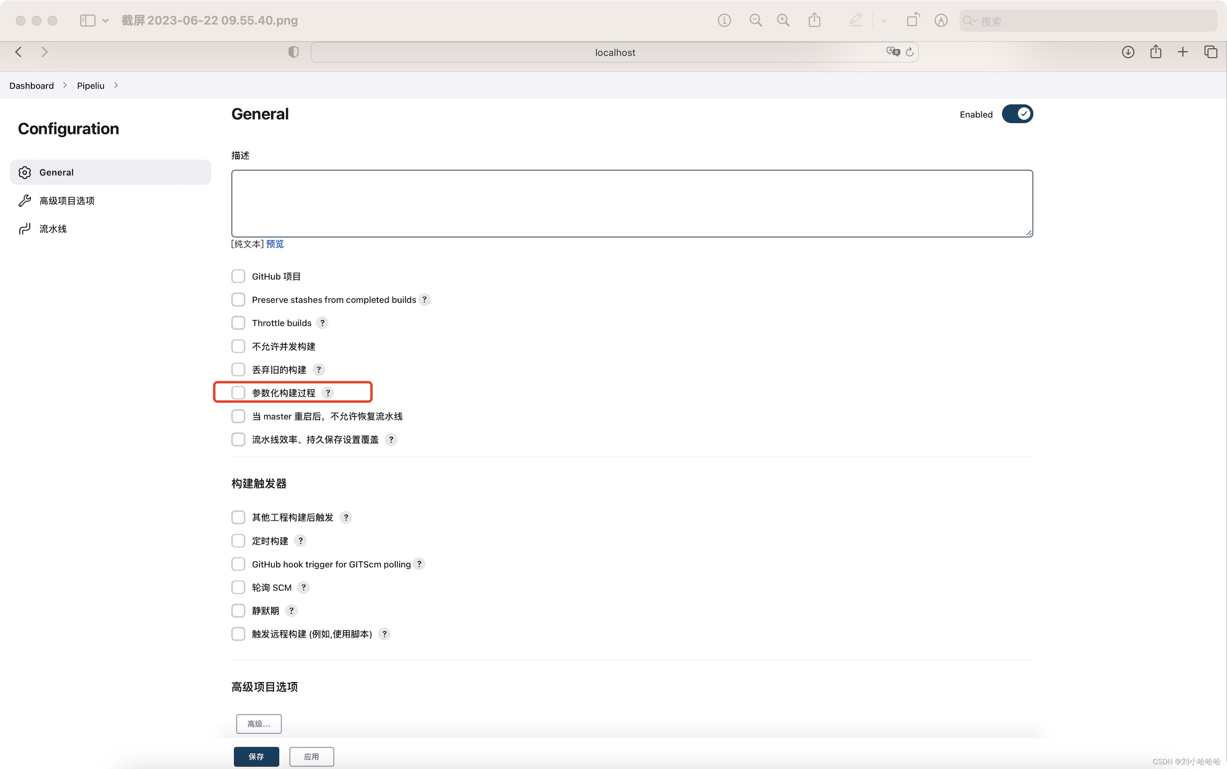Check the GitHub 项目 checkbox
This screenshot has width=1227, height=769.
click(238, 276)
